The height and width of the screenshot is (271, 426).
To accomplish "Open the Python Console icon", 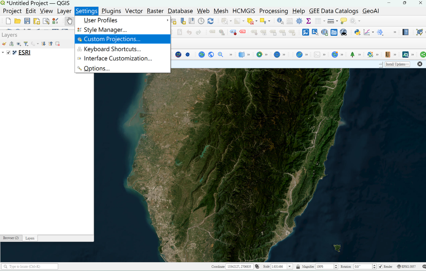I will [357, 32].
